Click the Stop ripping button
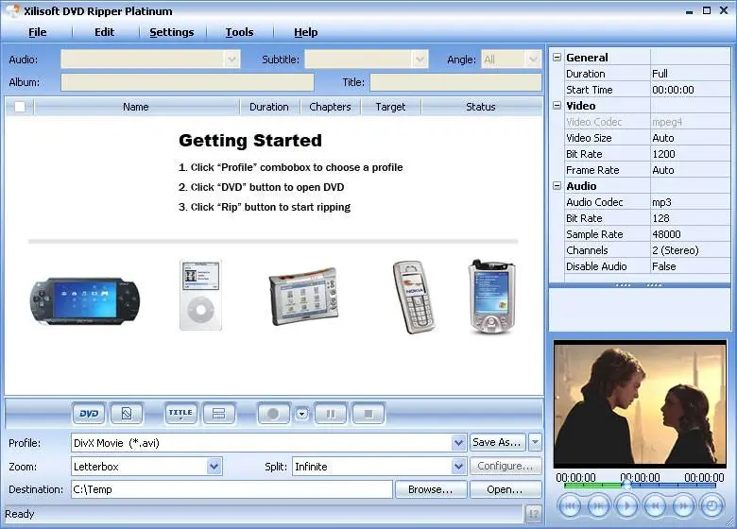737x529 pixels. click(368, 414)
